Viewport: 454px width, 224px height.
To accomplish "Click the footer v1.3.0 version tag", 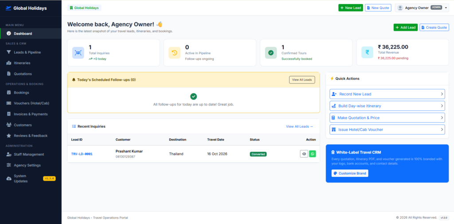I will [x=443, y=218].
